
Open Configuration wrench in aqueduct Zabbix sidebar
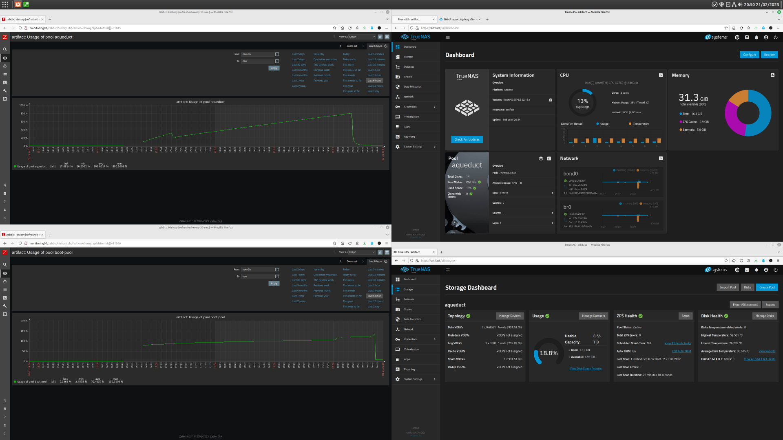tap(5, 90)
